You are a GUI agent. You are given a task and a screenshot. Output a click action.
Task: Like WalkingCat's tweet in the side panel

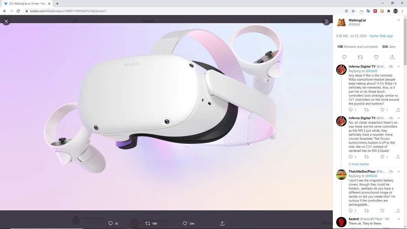pyautogui.click(x=376, y=57)
